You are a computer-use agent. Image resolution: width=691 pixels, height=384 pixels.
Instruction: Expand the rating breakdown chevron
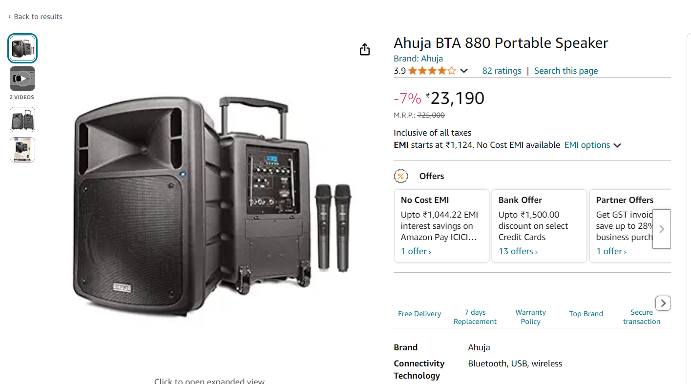click(x=464, y=71)
